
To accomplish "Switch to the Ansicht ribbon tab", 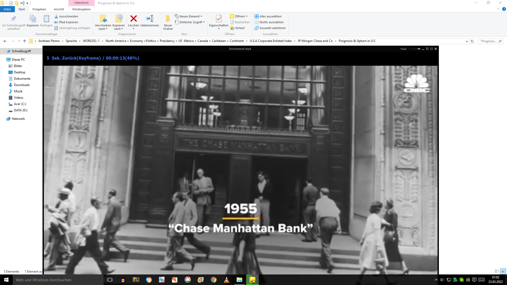I will 59,9.
